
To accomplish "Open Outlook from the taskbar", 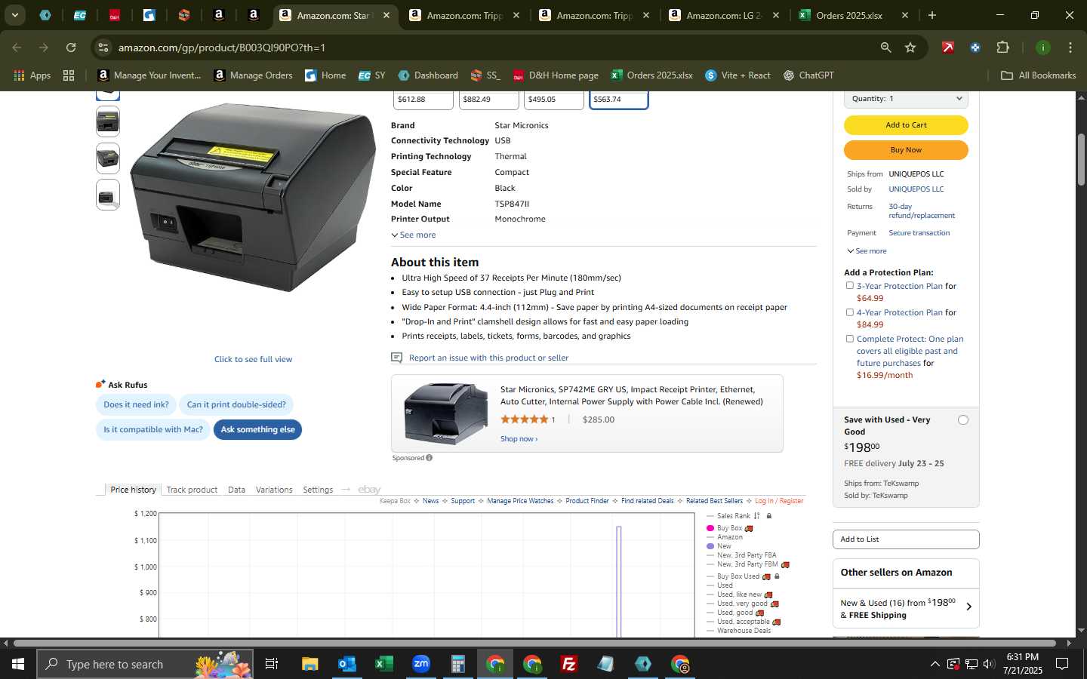I will click(346, 664).
